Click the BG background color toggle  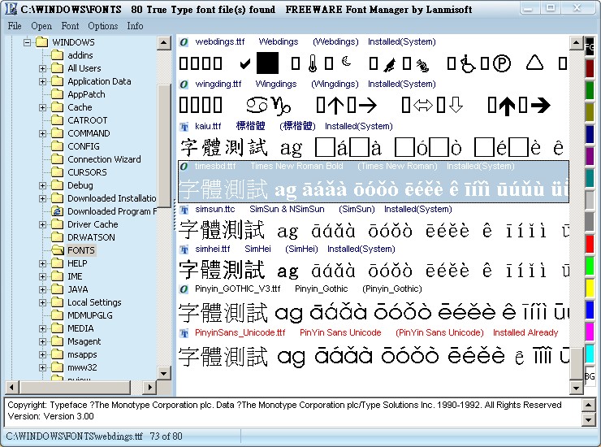click(x=590, y=376)
